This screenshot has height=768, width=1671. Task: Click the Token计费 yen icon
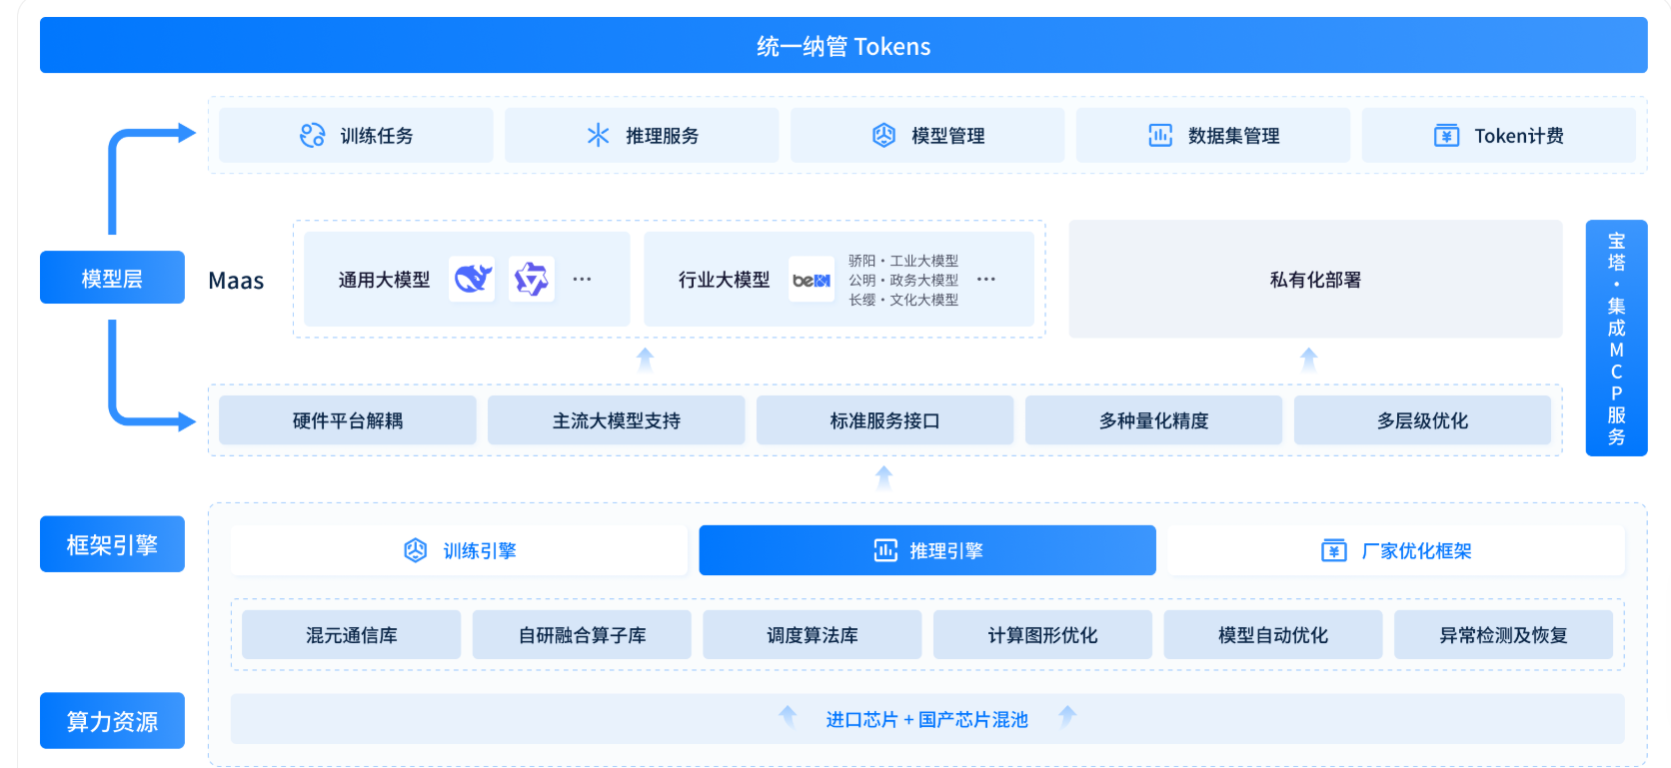[1446, 136]
